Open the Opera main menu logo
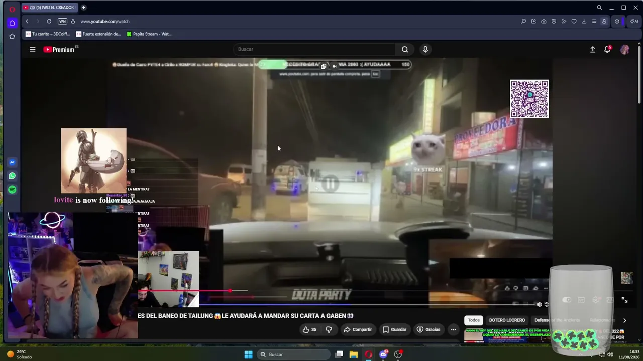Screen dimensions: 643x361 12,9
